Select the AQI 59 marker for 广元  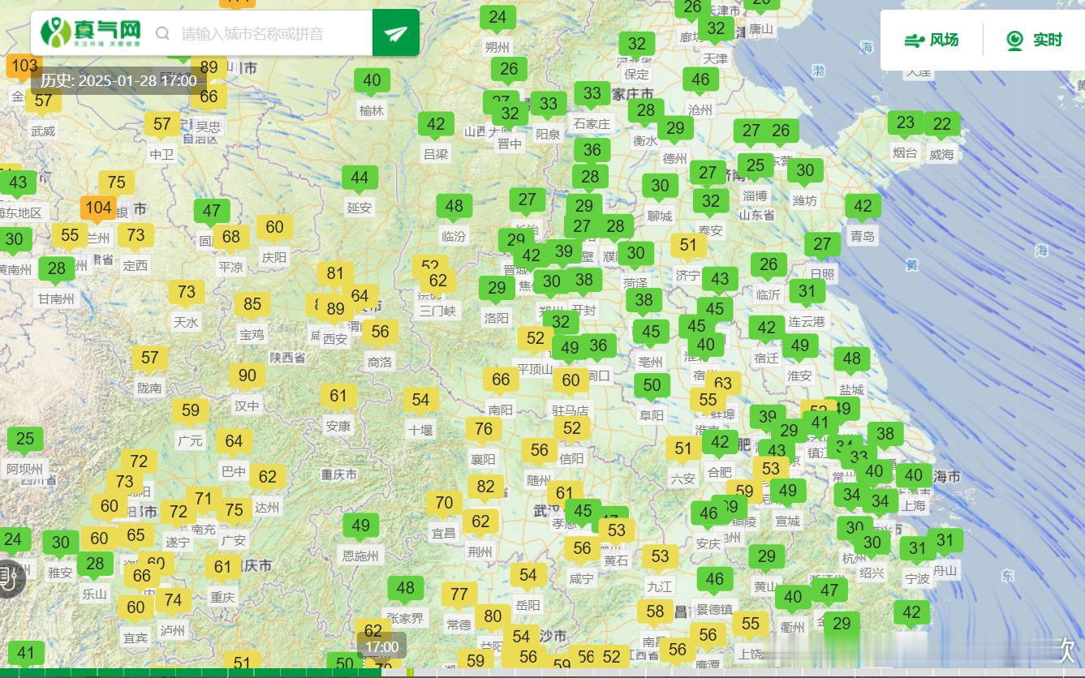click(191, 410)
